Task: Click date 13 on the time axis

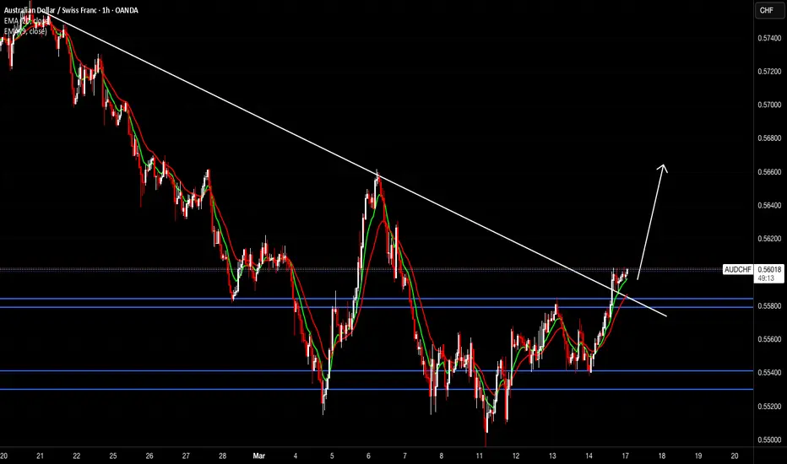Action: click(552, 456)
